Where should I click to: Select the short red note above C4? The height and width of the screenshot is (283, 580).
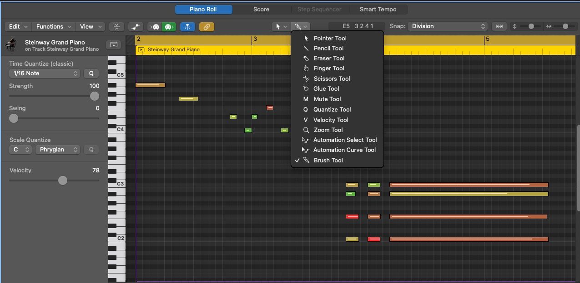click(270, 107)
